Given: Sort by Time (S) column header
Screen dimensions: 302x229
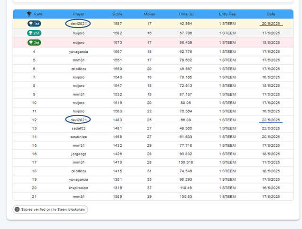Looking at the screenshot, I should pos(186,14).
